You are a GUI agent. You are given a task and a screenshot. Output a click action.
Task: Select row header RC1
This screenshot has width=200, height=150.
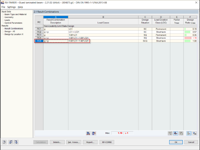[x=39, y=29]
